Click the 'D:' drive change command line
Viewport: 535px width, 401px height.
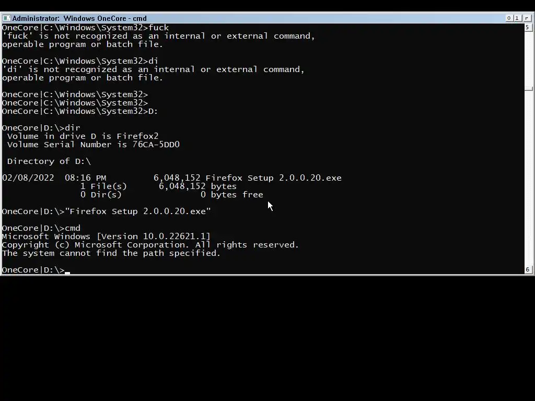[x=80, y=111]
